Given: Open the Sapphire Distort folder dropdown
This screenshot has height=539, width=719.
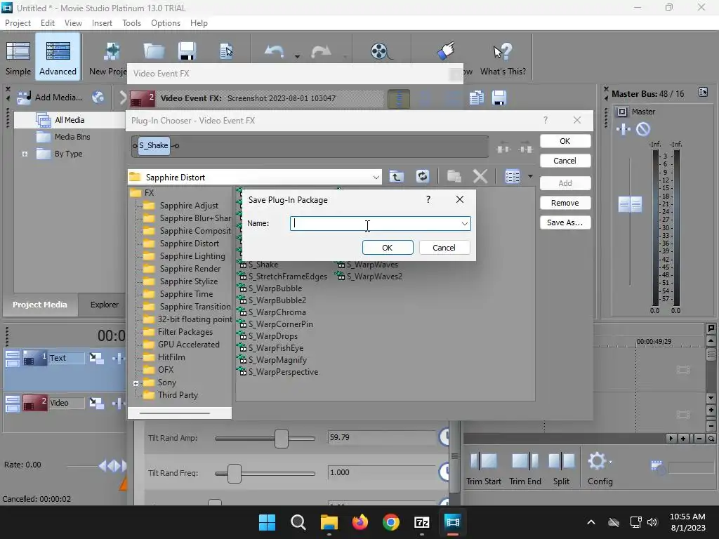Looking at the screenshot, I should tap(376, 178).
